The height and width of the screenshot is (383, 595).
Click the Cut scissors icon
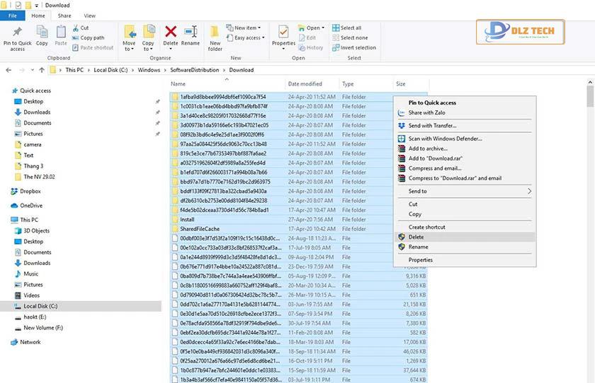pos(76,28)
